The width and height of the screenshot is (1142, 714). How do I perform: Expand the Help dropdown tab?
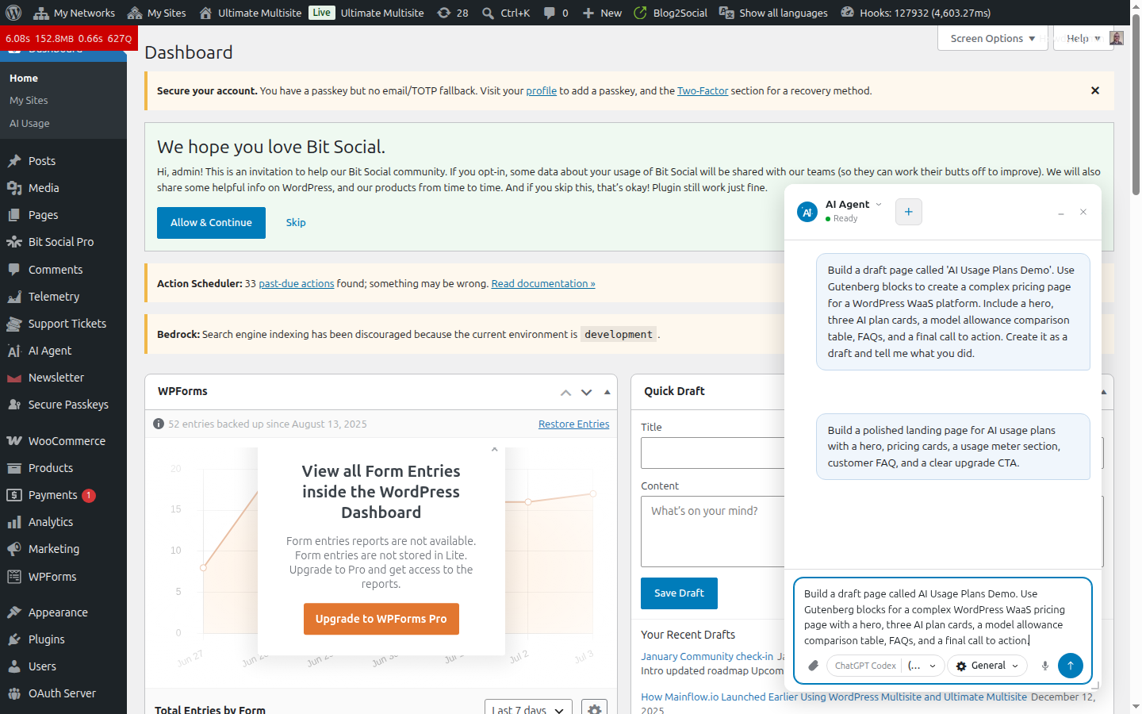point(1083,38)
